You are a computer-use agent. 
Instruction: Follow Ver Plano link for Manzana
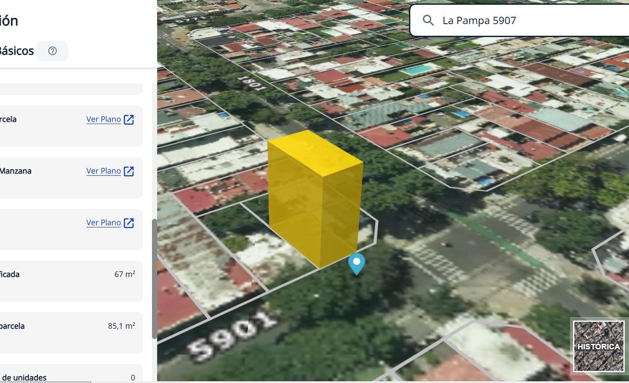(x=103, y=171)
